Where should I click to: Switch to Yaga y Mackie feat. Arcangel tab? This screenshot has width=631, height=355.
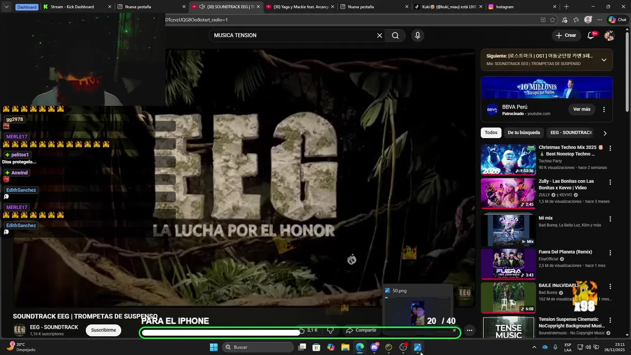click(x=300, y=7)
